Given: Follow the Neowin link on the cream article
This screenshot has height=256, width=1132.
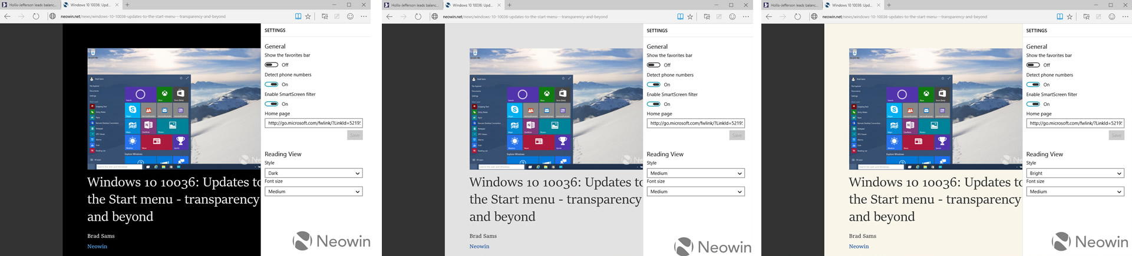Looking at the screenshot, I should 859,247.
